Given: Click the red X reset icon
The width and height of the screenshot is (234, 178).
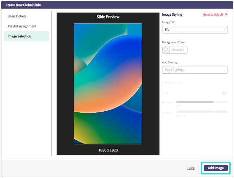Looking at the screenshot, I should pyautogui.click(x=226, y=15).
